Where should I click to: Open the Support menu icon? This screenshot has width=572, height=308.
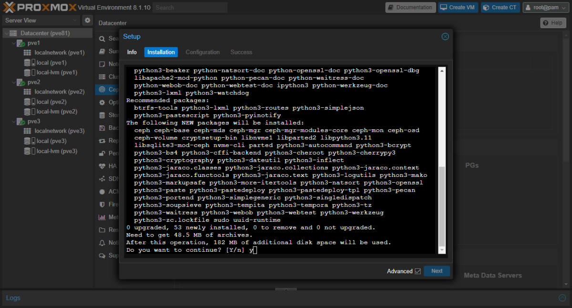(102, 256)
